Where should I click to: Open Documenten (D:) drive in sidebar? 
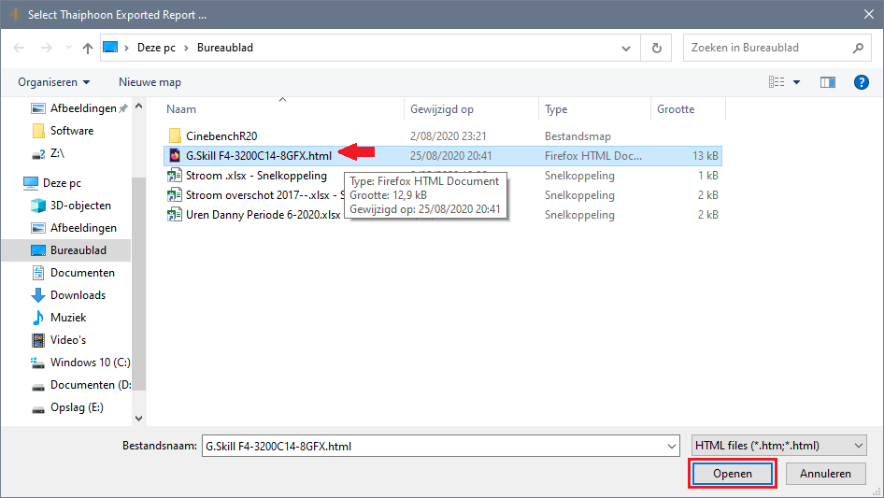[x=91, y=385]
